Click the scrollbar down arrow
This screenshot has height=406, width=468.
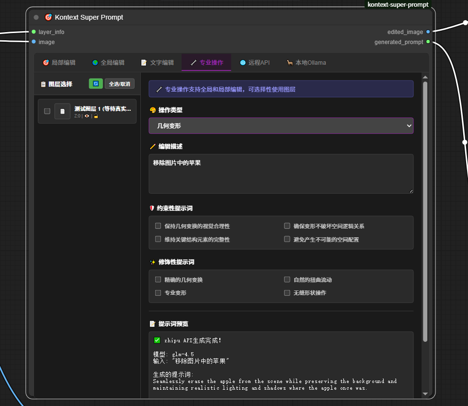(425, 394)
